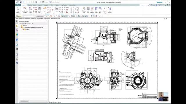Screen dimensions: 186x104
Task: Click the Find a Command search field
Action: (144, 5)
